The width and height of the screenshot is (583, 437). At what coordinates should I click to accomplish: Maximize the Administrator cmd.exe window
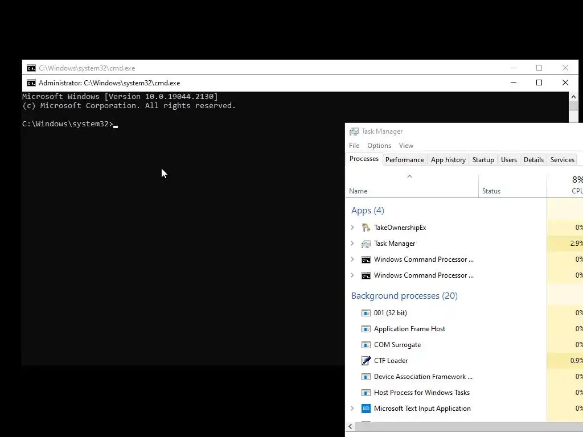coord(539,83)
